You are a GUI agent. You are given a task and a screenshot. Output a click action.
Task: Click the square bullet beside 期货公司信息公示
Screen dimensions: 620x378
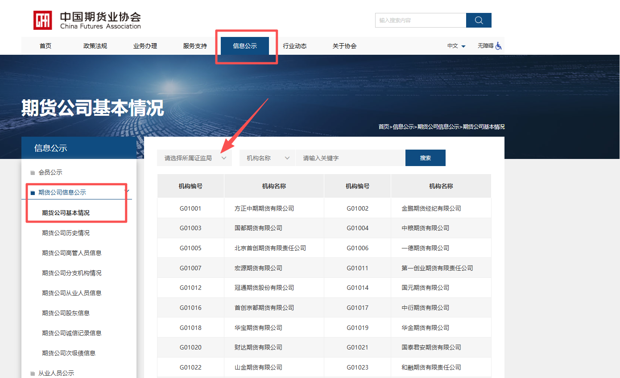tap(33, 193)
